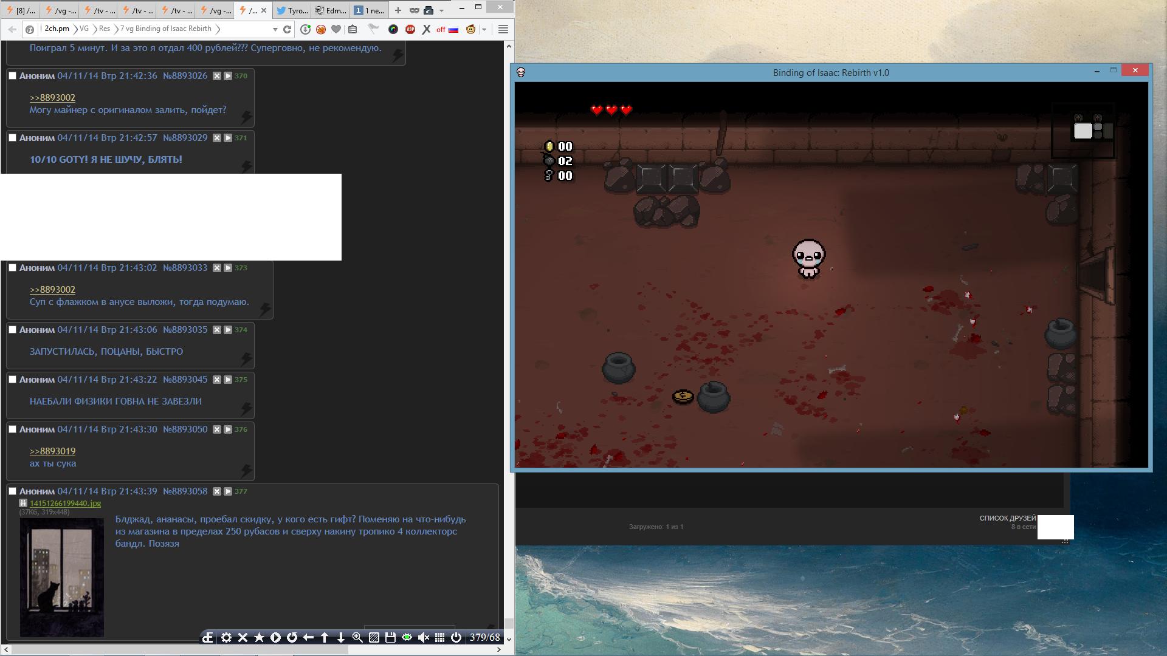Click post number №8893058
The image size is (1167, 656).
point(185,491)
